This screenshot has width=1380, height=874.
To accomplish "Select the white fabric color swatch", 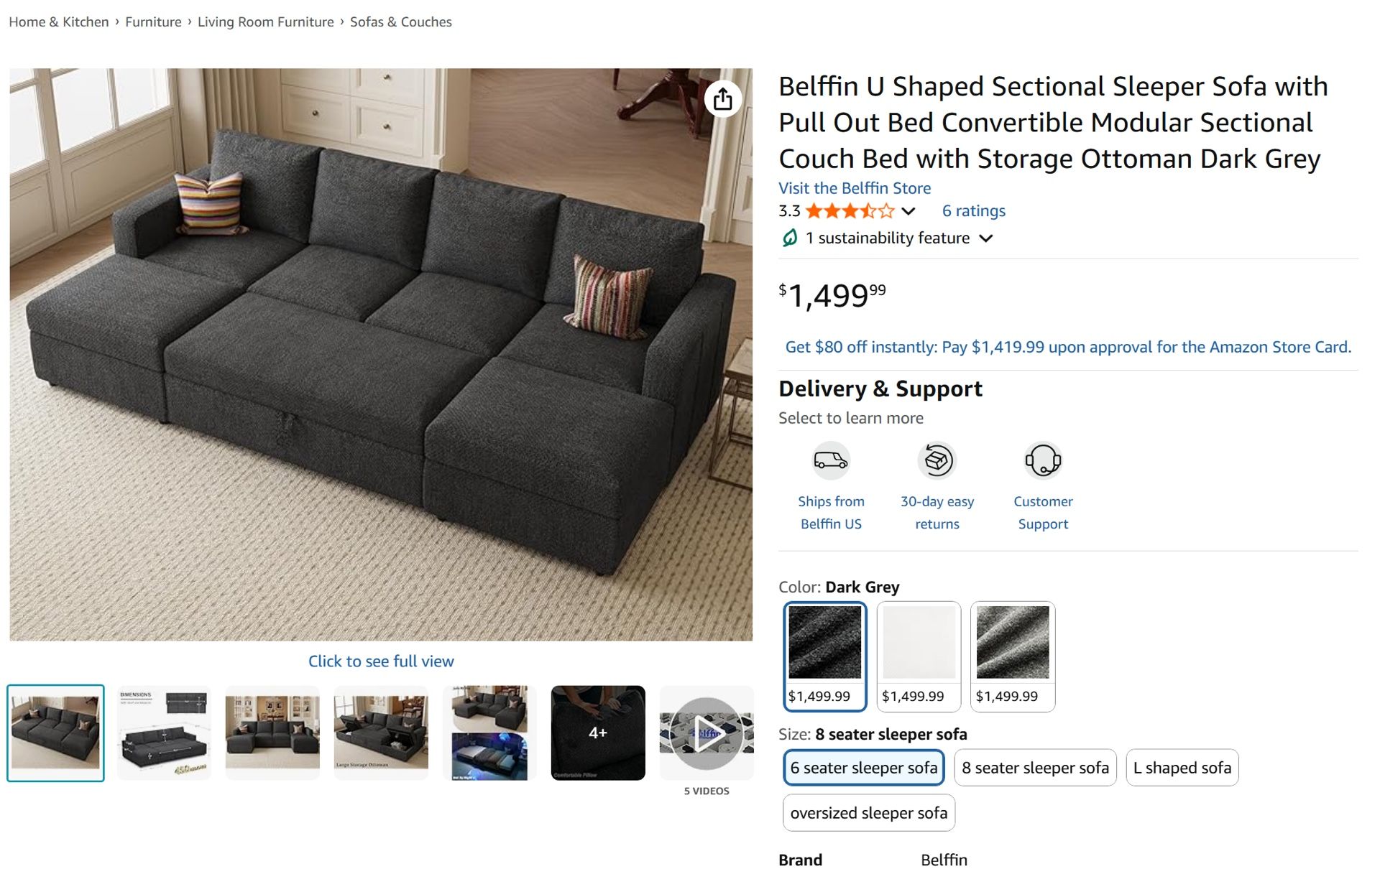I will coord(919,643).
